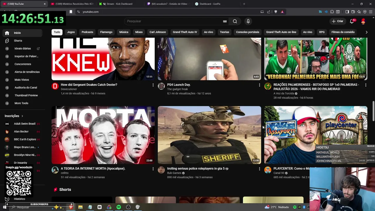Open the account avatar menu
Screen dimensions: 375x211
click(x=363, y=21)
